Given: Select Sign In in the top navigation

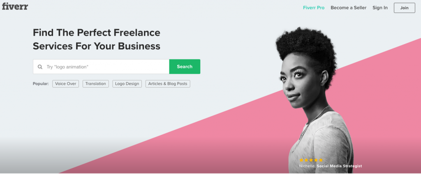Looking at the screenshot, I should pyautogui.click(x=380, y=8).
